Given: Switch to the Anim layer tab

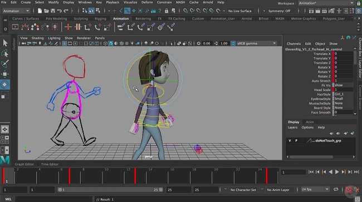Looking at the screenshot, I should pyautogui.click(x=310, y=122).
